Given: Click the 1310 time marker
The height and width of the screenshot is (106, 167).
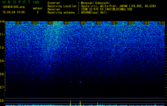Looking at the screenshot, I should [162, 23].
